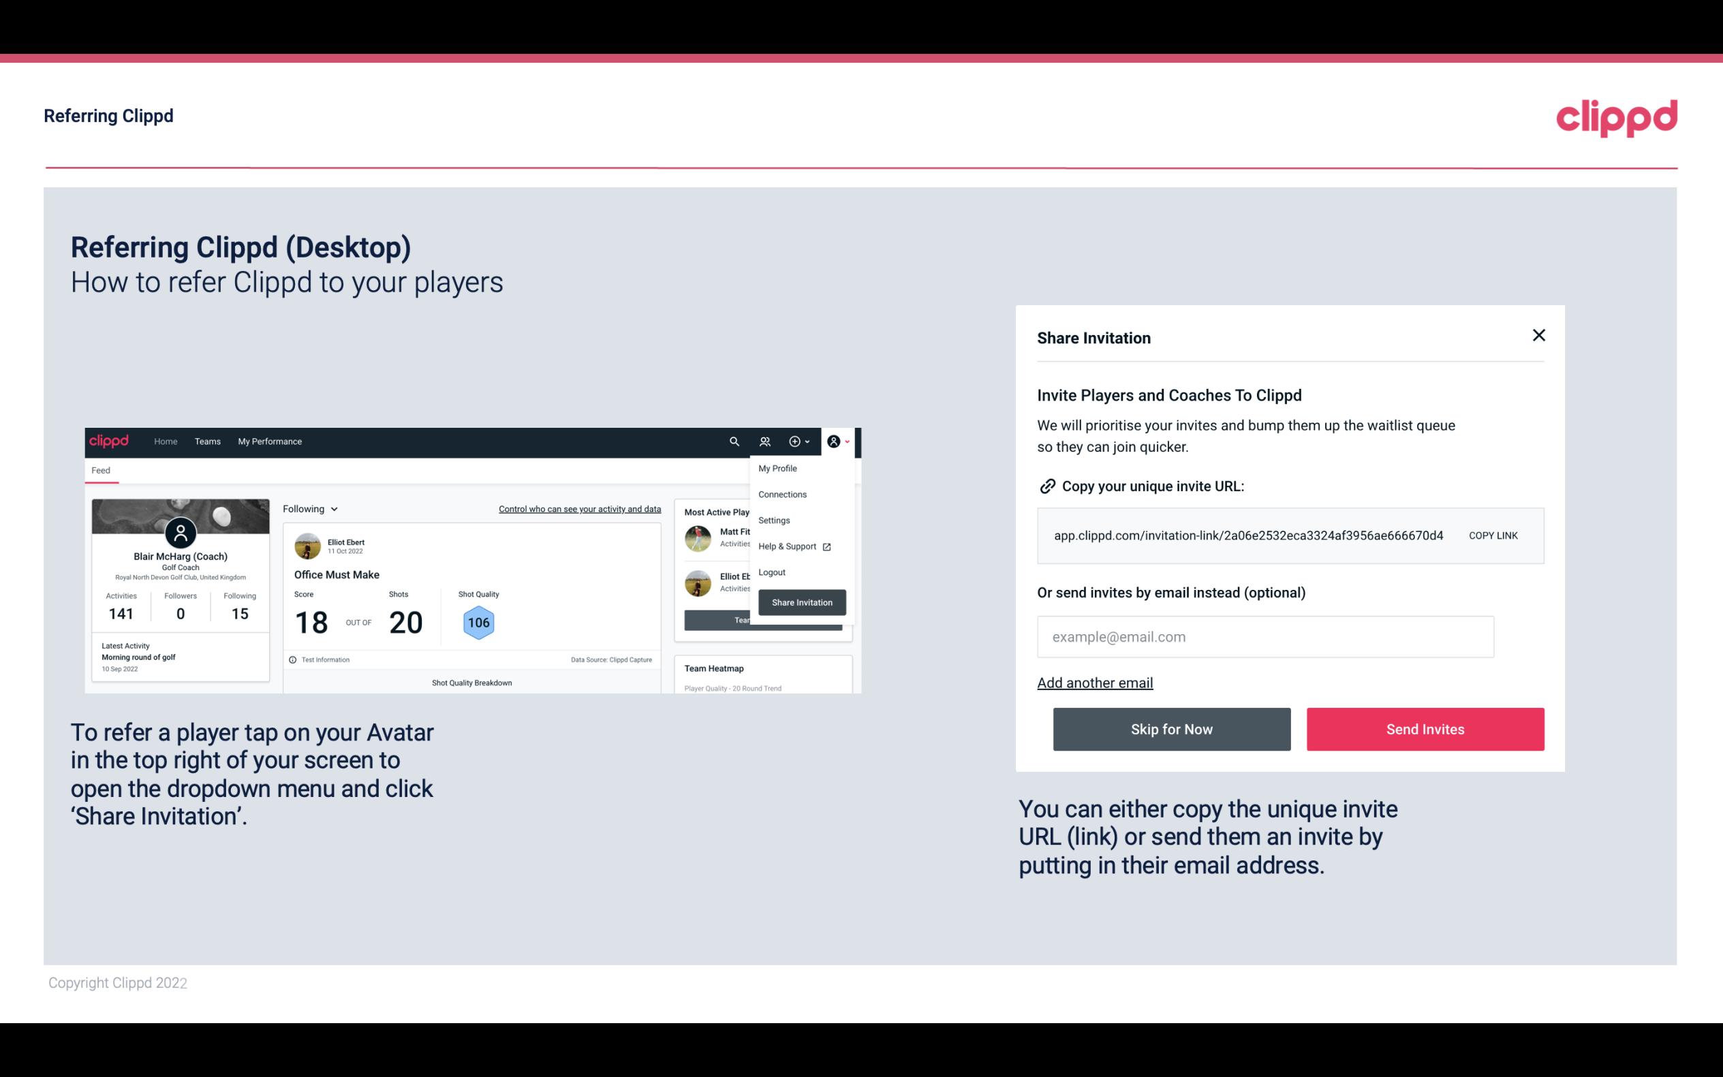Screen dimensions: 1723x1077
Task: Click the email input field for invite
Action: (1265, 636)
